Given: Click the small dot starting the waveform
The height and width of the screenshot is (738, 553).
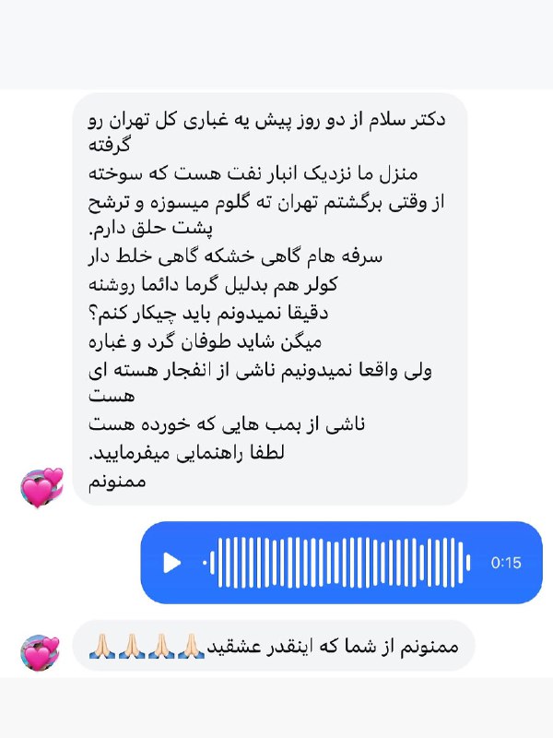Looking at the screenshot, I should (x=205, y=563).
